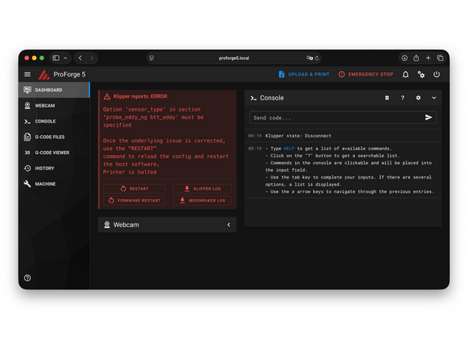
Task: Click the HELP command link in console
Action: 289,149
